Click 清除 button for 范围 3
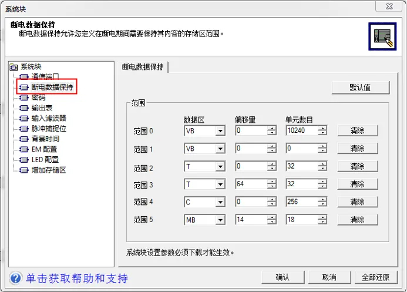The width and height of the screenshot is (407, 292). 357,184
